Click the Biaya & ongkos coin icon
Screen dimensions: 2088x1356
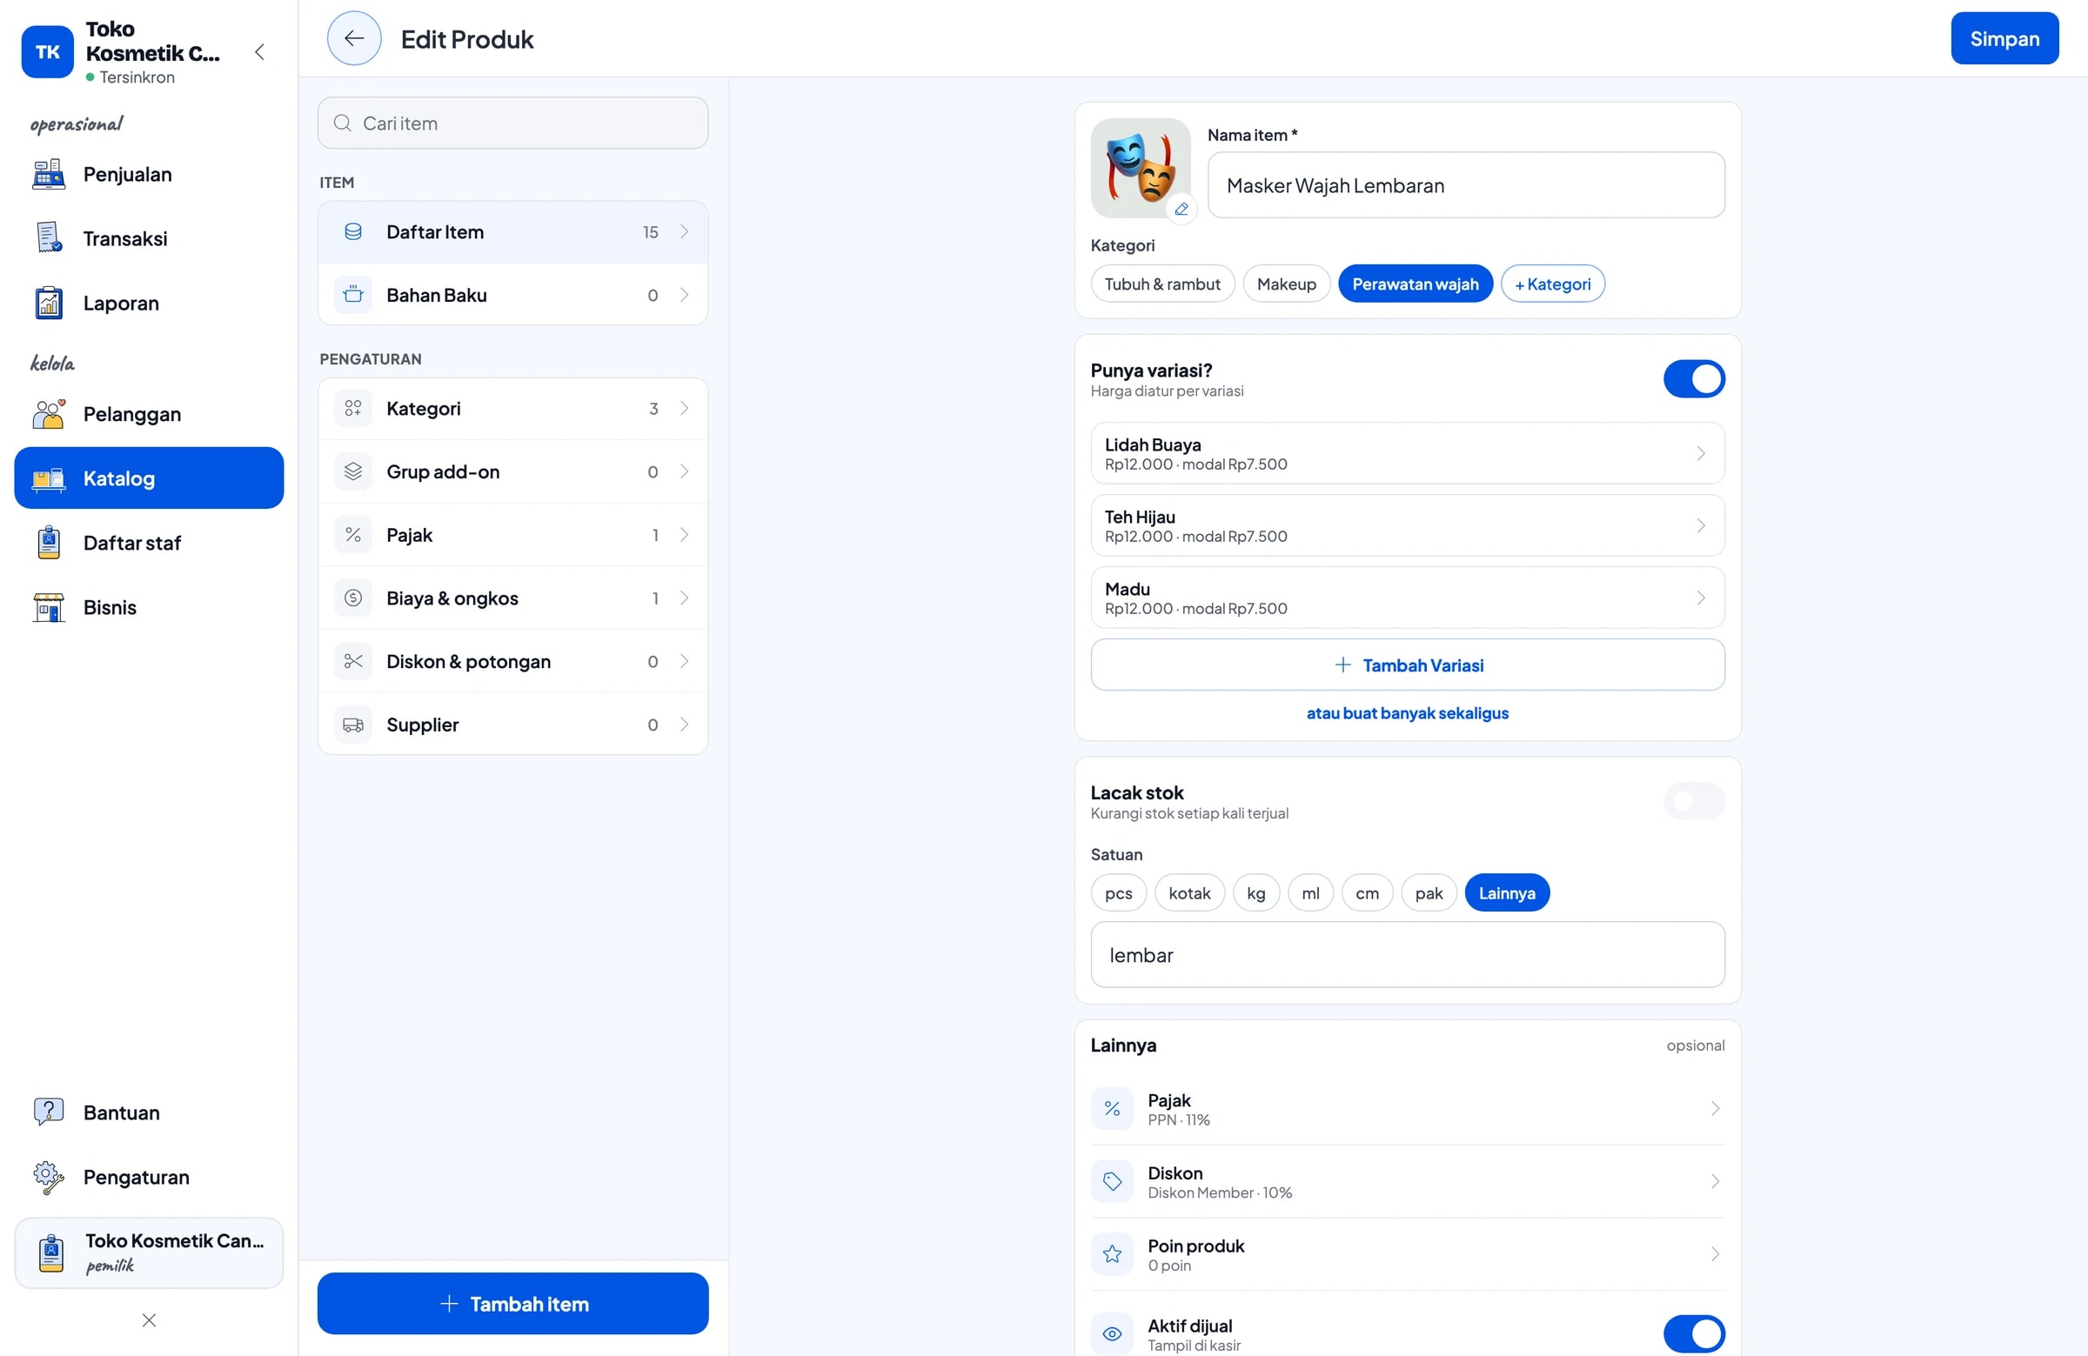point(352,598)
